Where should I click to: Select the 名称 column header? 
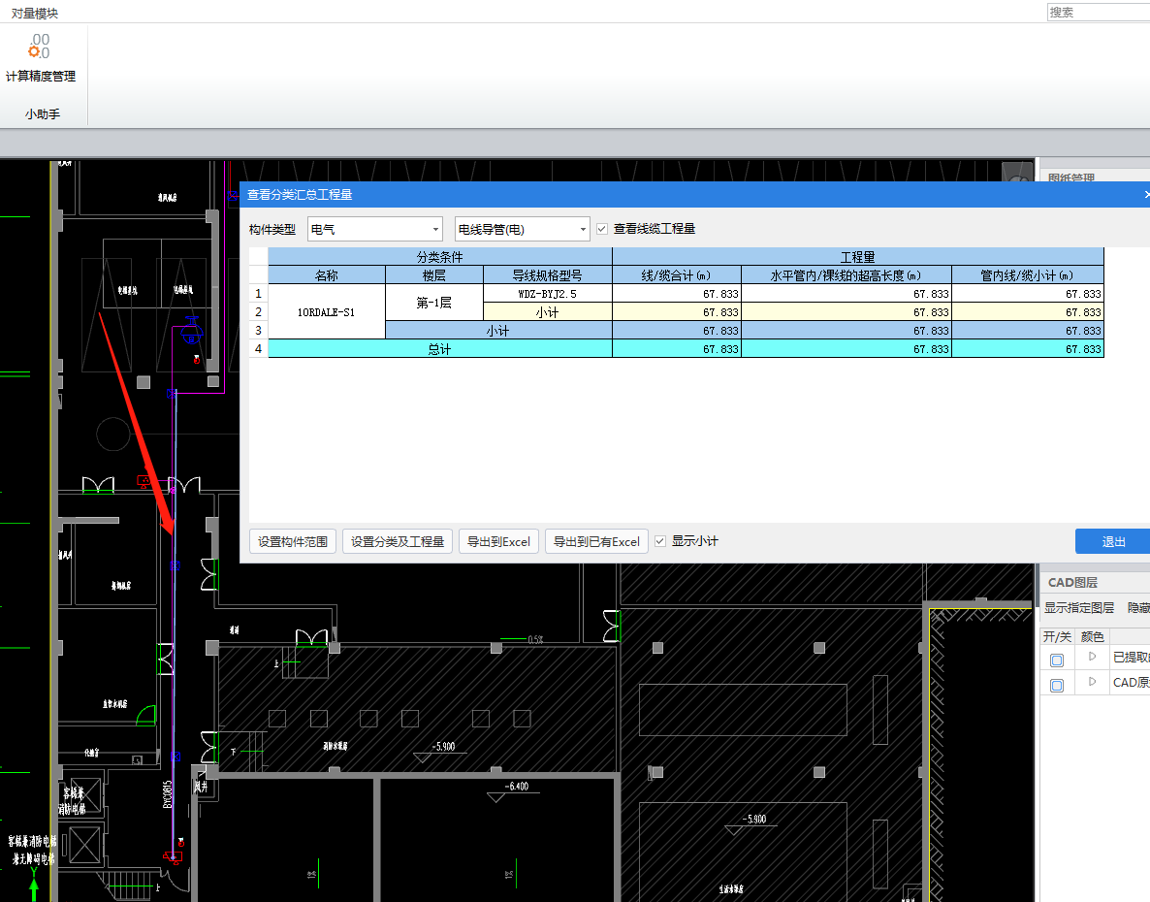point(327,275)
